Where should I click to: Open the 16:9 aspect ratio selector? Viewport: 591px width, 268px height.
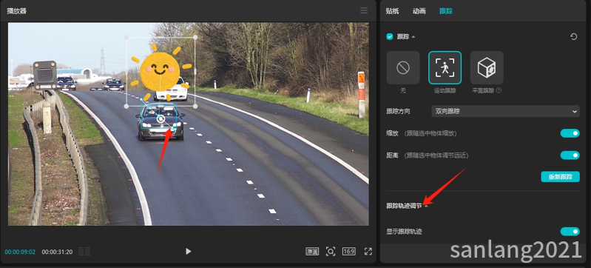pos(348,252)
